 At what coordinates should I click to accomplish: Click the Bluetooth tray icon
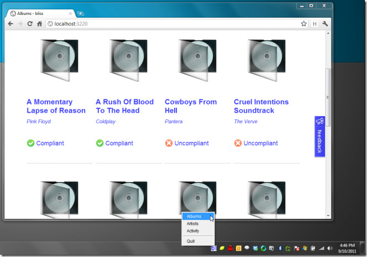click(280, 248)
